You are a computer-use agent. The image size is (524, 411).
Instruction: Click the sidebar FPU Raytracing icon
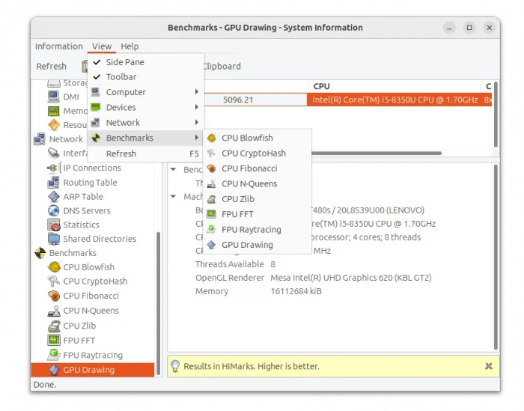pos(54,355)
